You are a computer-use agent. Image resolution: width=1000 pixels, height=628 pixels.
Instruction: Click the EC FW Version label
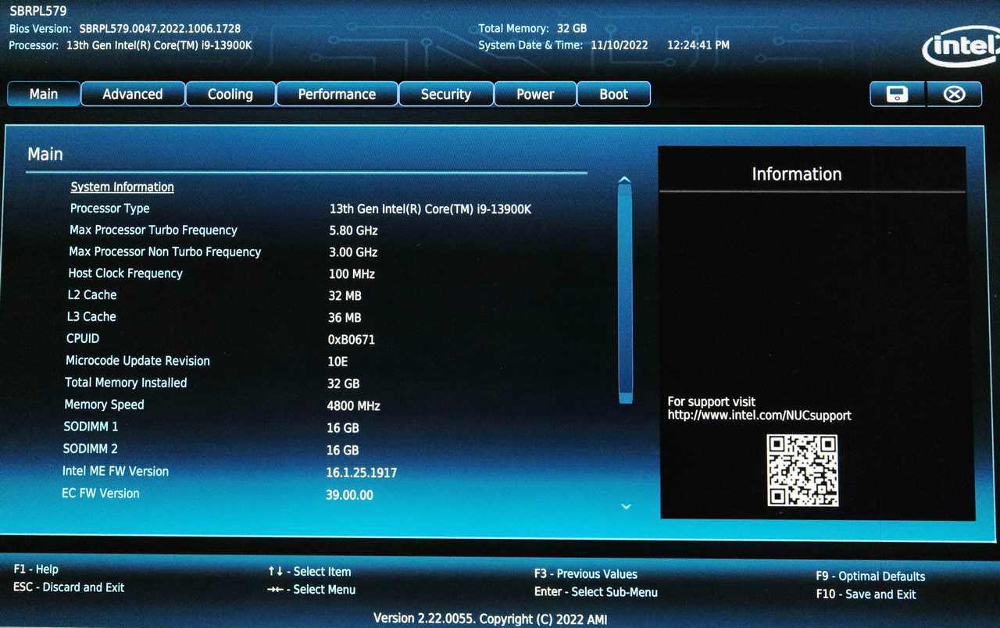(x=101, y=494)
